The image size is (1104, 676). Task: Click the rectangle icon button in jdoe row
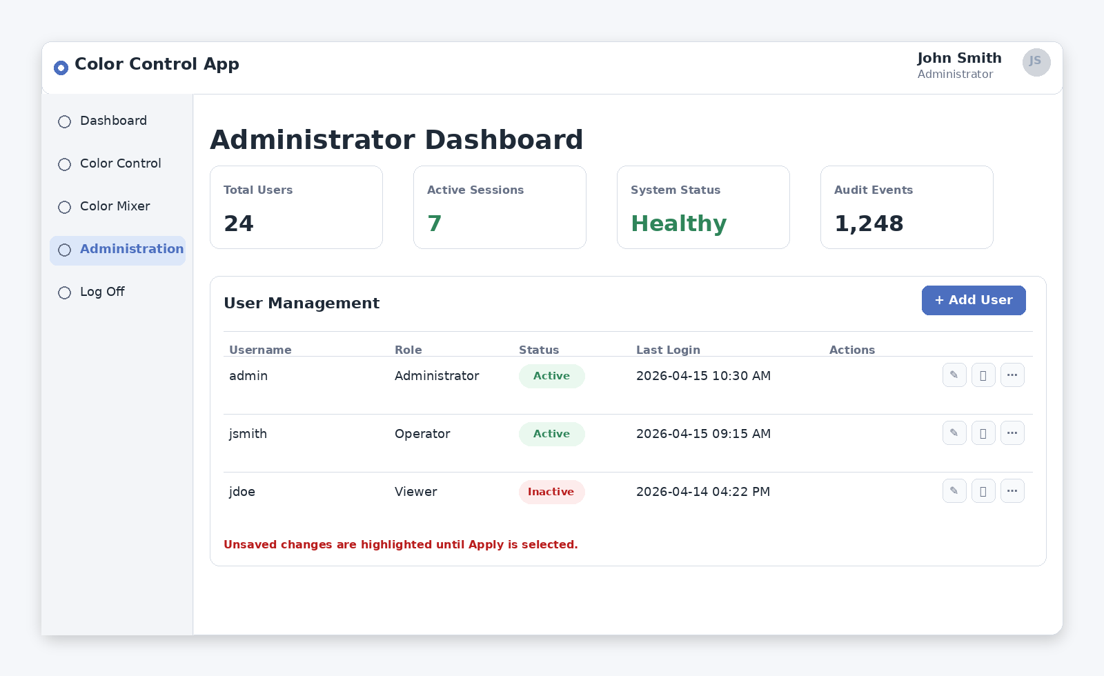(x=983, y=491)
